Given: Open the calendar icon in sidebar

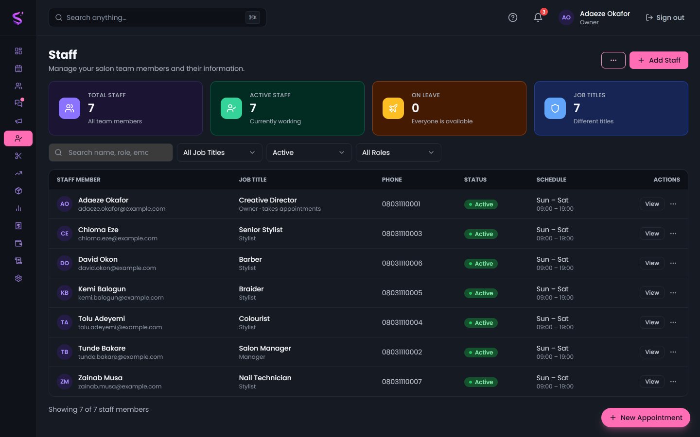Looking at the screenshot, I should pyautogui.click(x=18, y=68).
